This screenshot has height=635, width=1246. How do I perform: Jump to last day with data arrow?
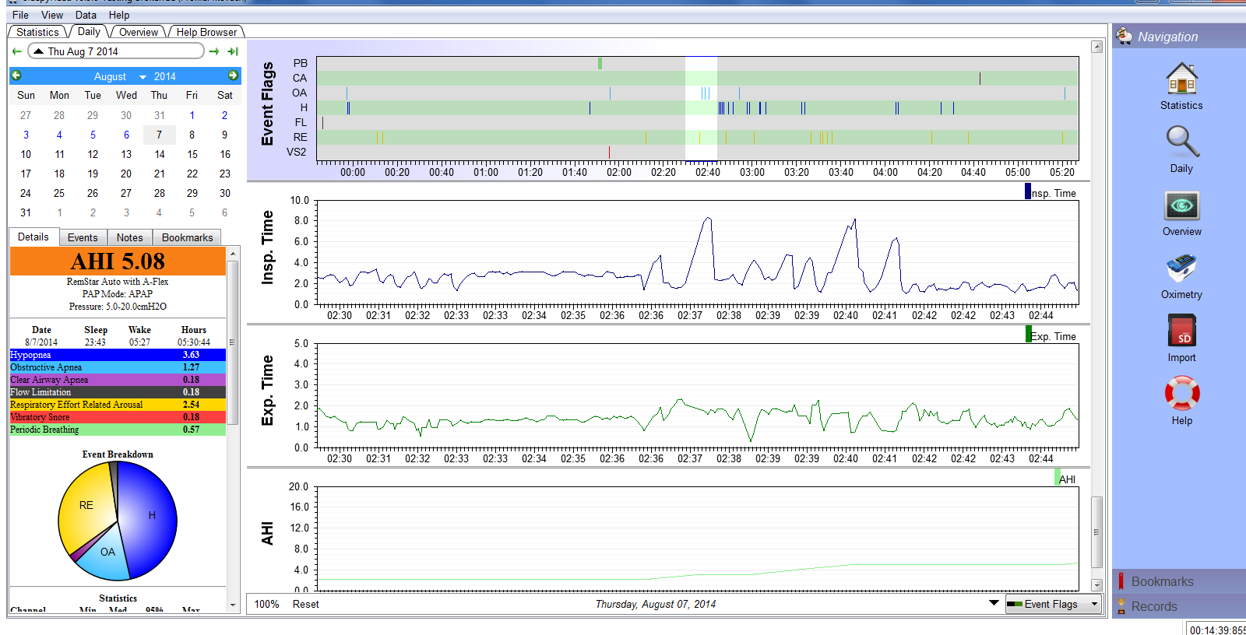pyautogui.click(x=233, y=51)
